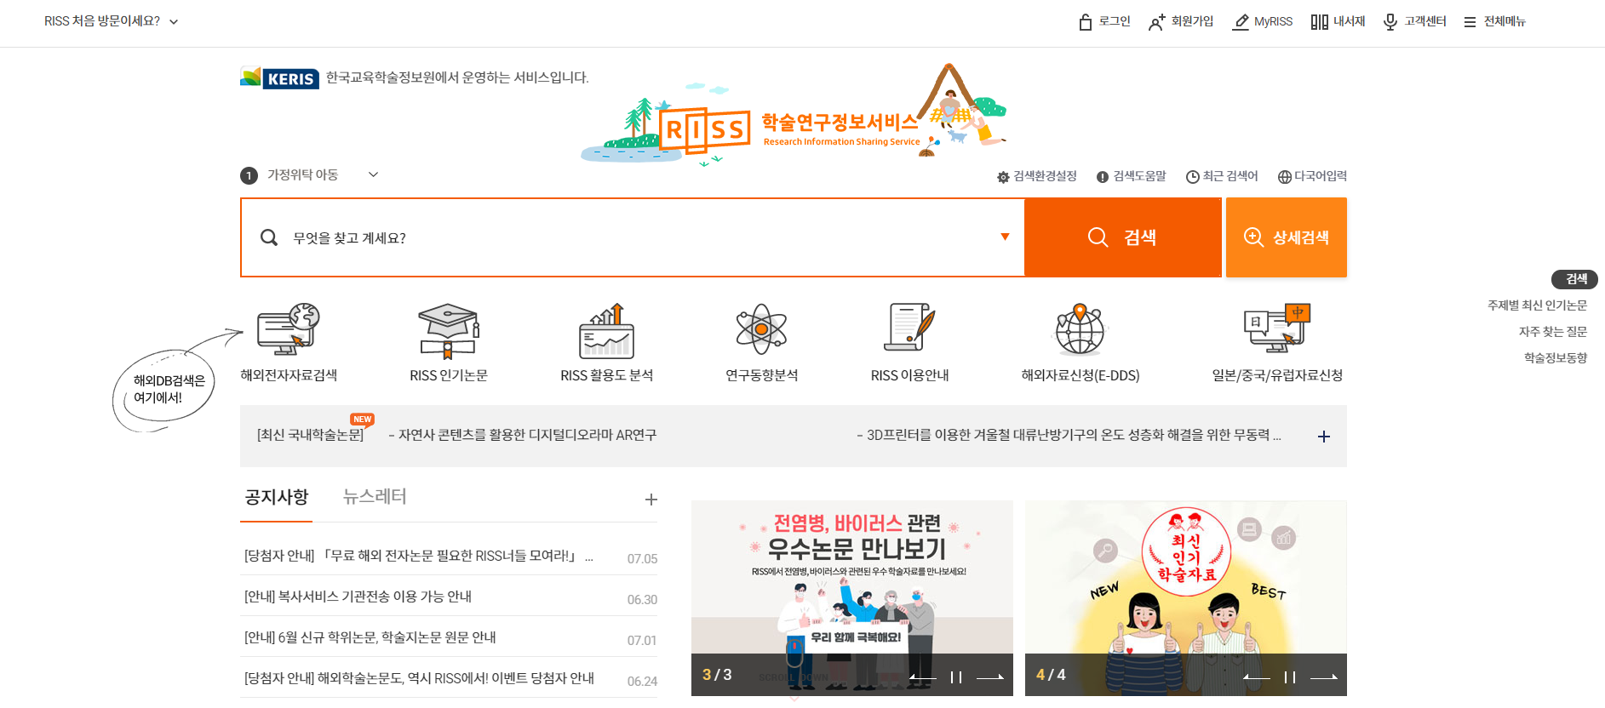This screenshot has width=1605, height=708.
Task: Open 내서재 bookshelf icon
Action: coord(1319,22)
